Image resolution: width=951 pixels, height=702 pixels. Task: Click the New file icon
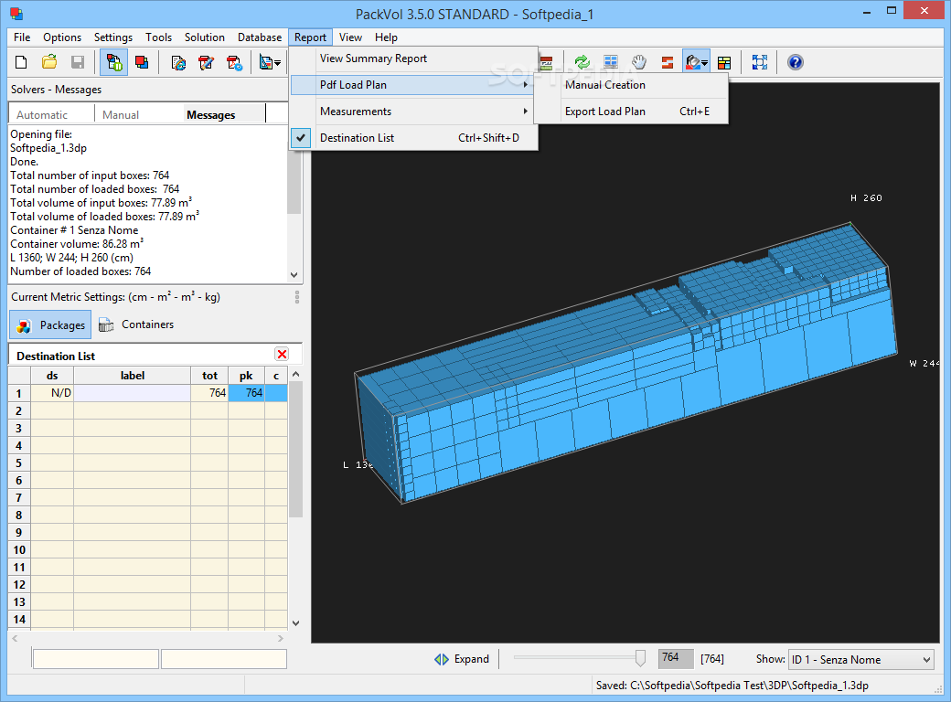[21, 62]
